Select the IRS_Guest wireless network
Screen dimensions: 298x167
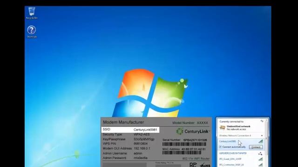pos(230,159)
